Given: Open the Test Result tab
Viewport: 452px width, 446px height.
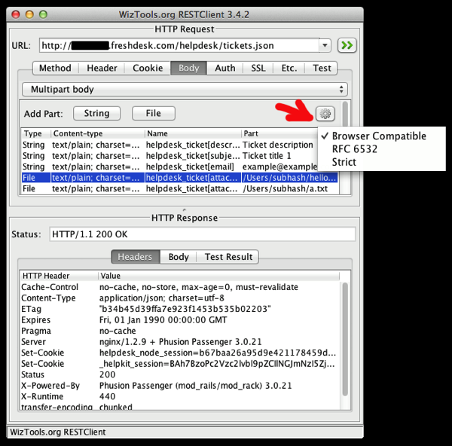Looking at the screenshot, I should tap(228, 257).
